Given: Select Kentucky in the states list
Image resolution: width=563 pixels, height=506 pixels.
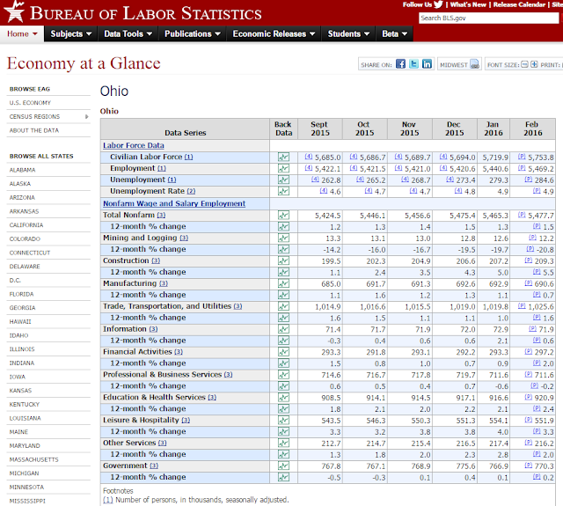Looking at the screenshot, I should click(25, 405).
